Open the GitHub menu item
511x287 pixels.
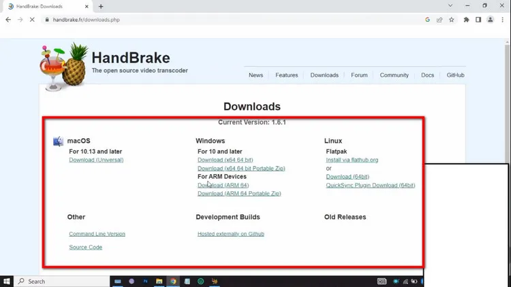point(455,75)
